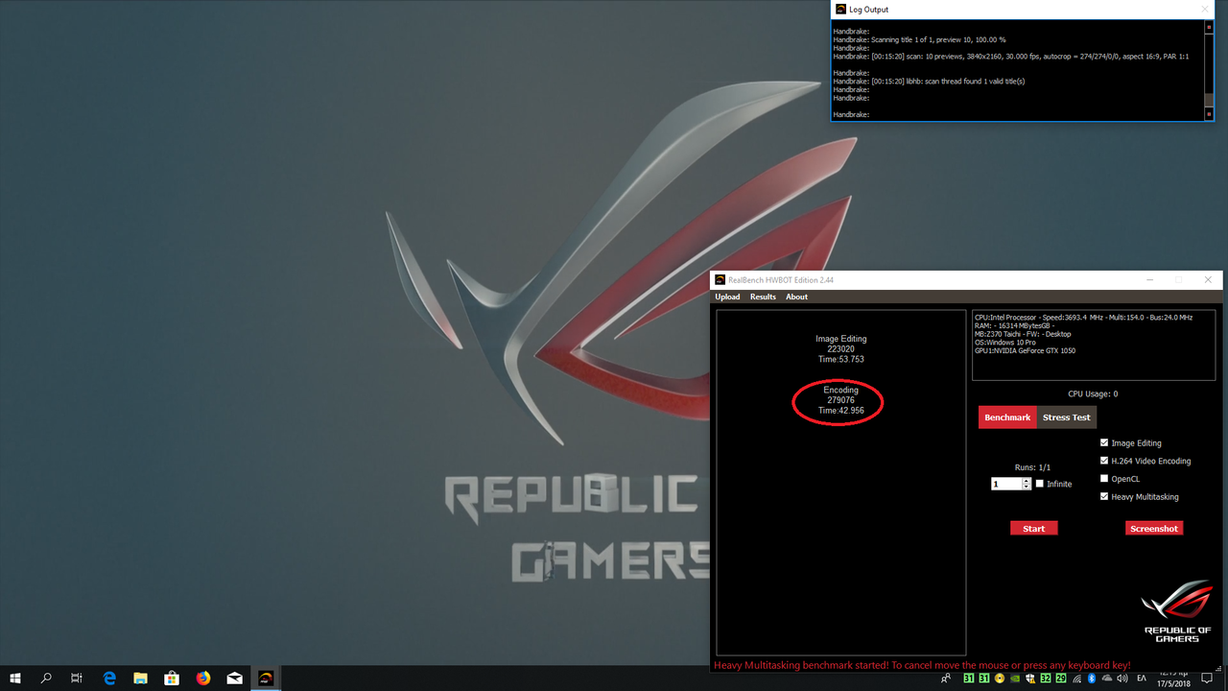Open the Action Center notifications icon
Screen dimensions: 1228x691
tap(1207, 678)
